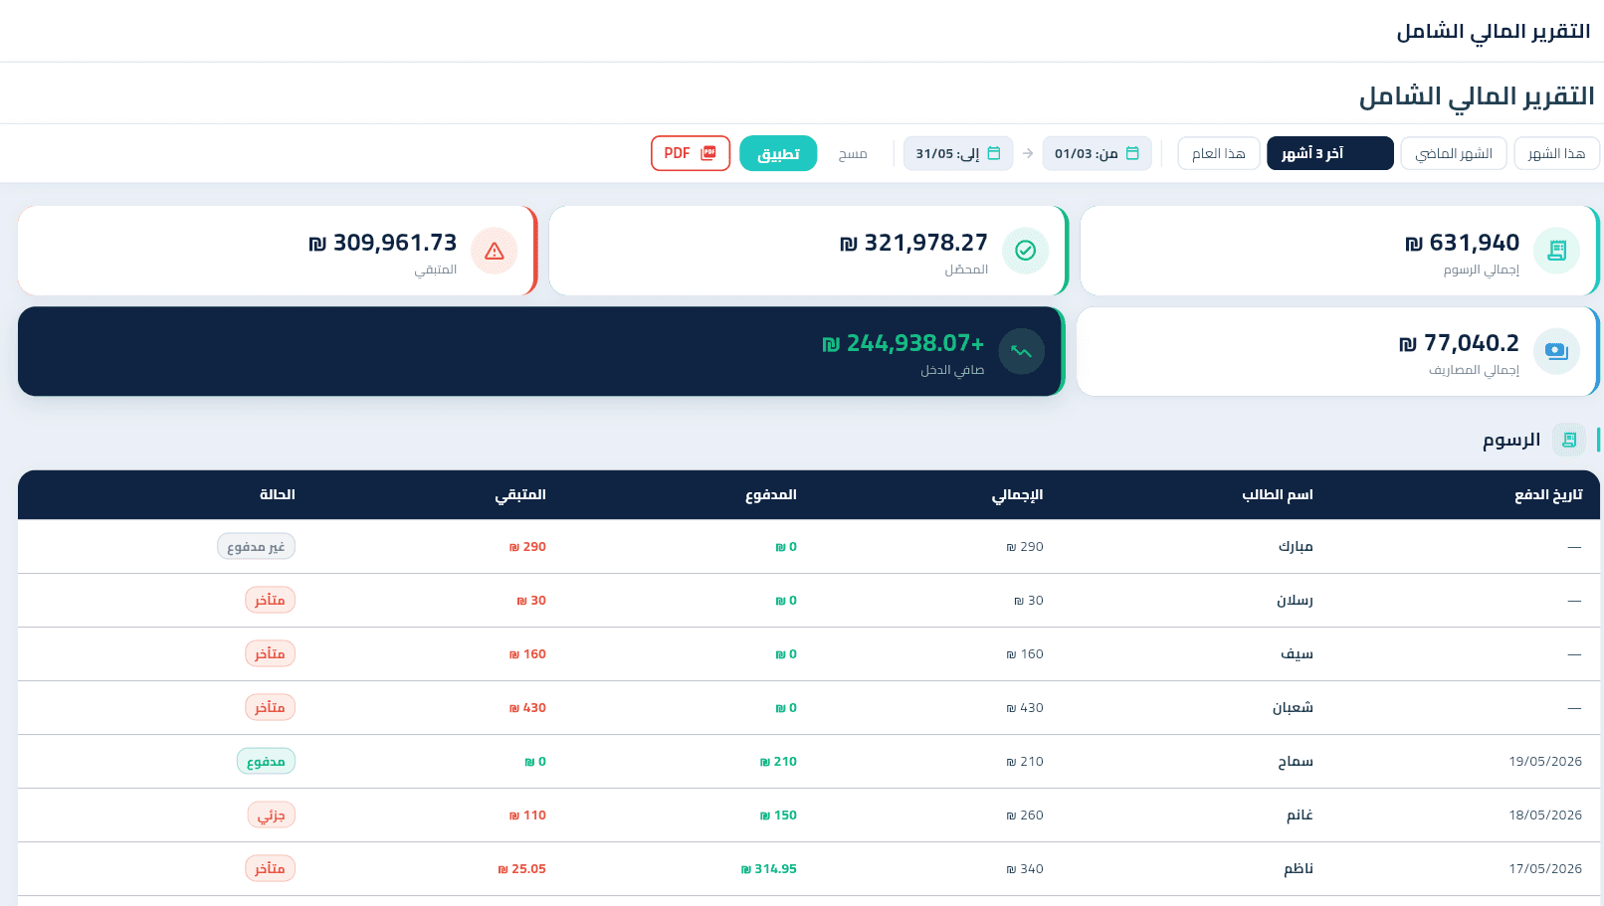Clear the filters via the مسح link
This screenshot has width=1604, height=906.
coord(853,154)
